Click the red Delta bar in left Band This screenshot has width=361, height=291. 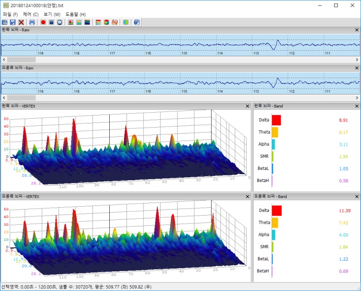click(276, 120)
